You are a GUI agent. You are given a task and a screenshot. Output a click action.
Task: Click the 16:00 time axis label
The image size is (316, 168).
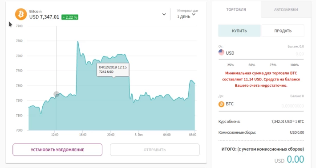[x=83, y=135]
